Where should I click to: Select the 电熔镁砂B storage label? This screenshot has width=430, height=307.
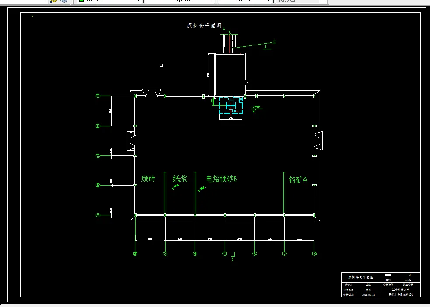tap(222, 179)
